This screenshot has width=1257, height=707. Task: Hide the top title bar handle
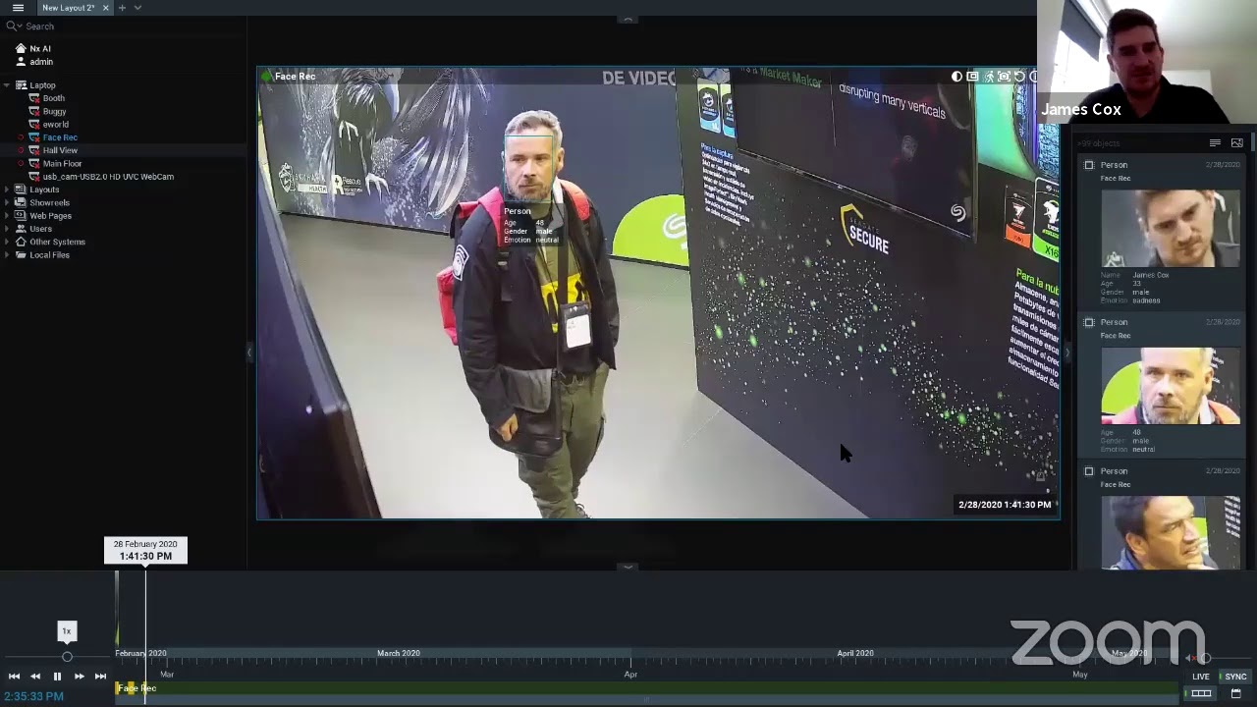point(628,20)
